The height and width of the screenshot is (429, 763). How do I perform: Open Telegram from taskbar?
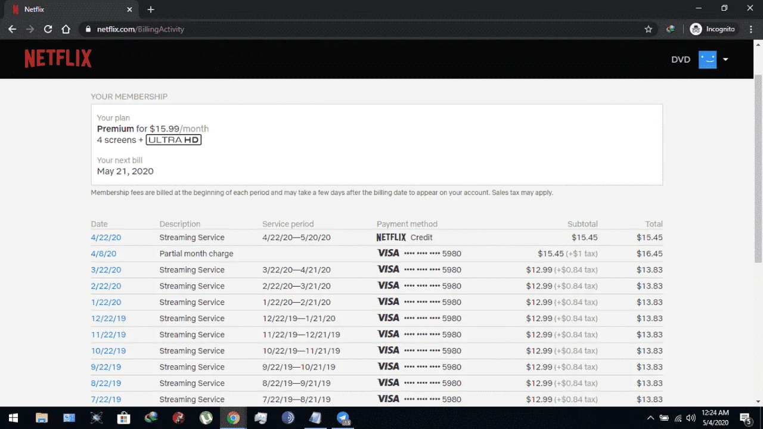(343, 418)
